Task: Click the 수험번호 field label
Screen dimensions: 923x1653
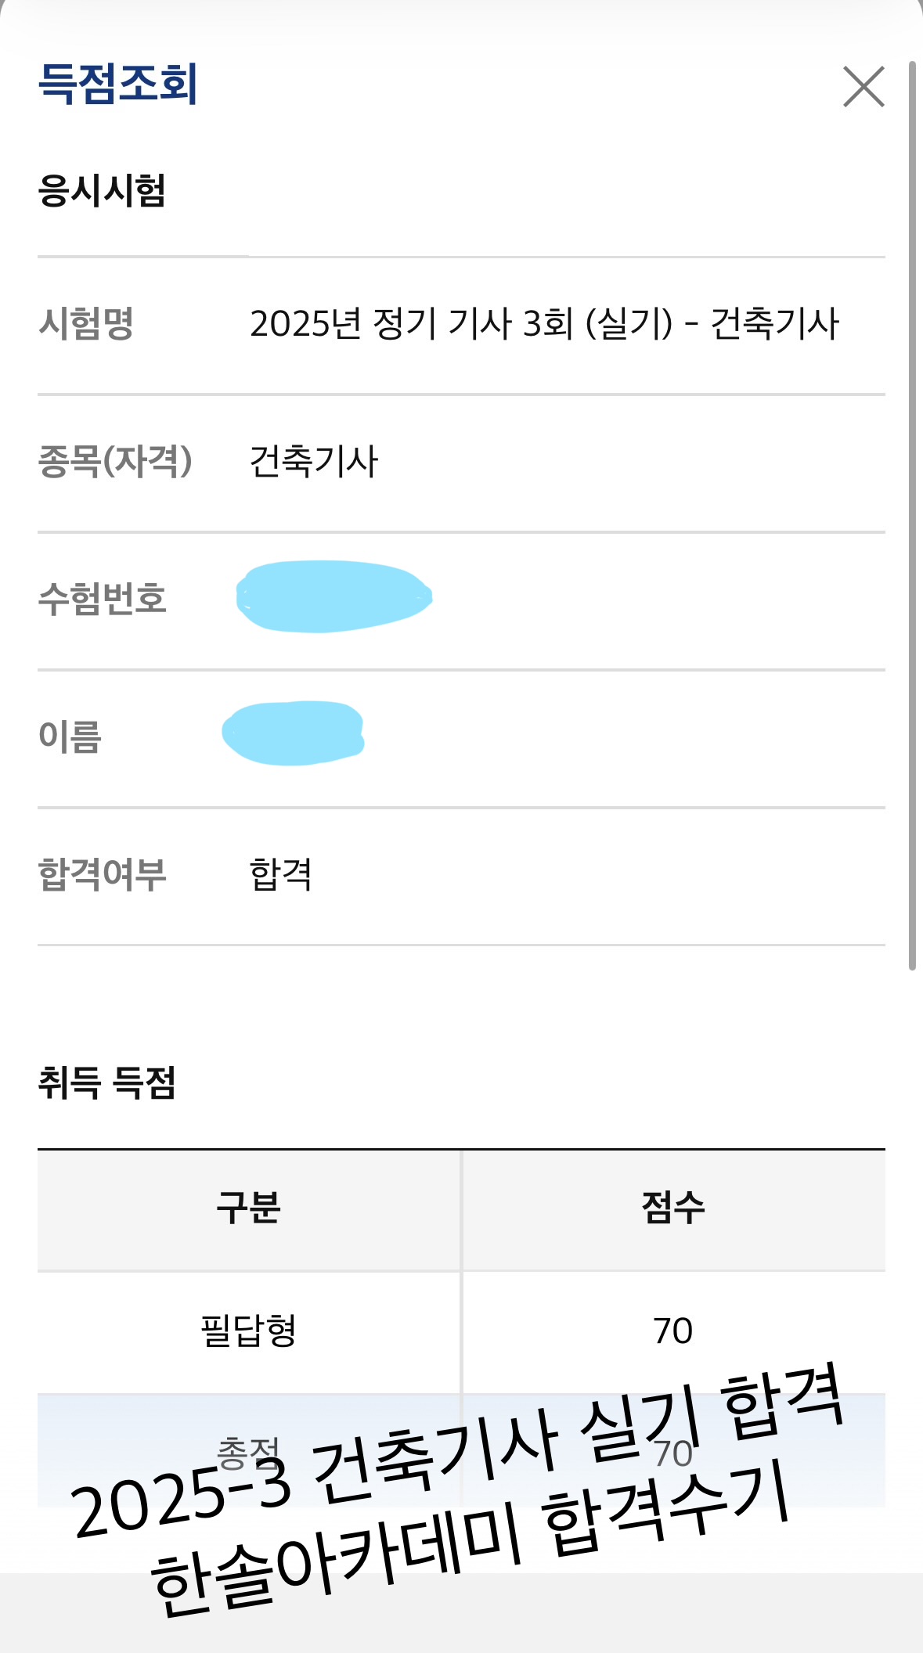Action: (x=103, y=599)
